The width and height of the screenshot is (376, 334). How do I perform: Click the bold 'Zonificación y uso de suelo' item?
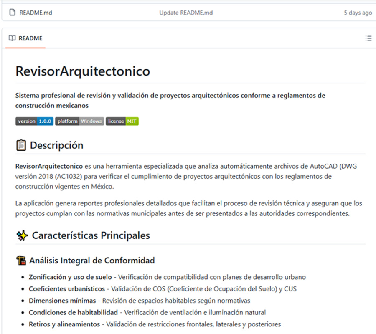coord(70,277)
